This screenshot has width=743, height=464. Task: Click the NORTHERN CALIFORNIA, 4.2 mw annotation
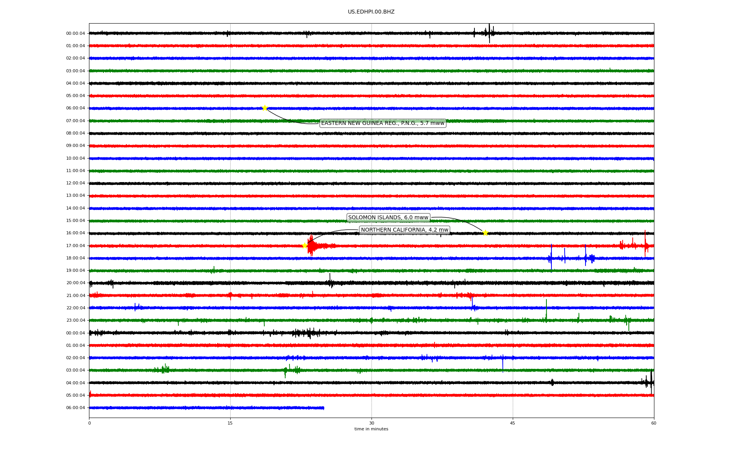[404, 230]
